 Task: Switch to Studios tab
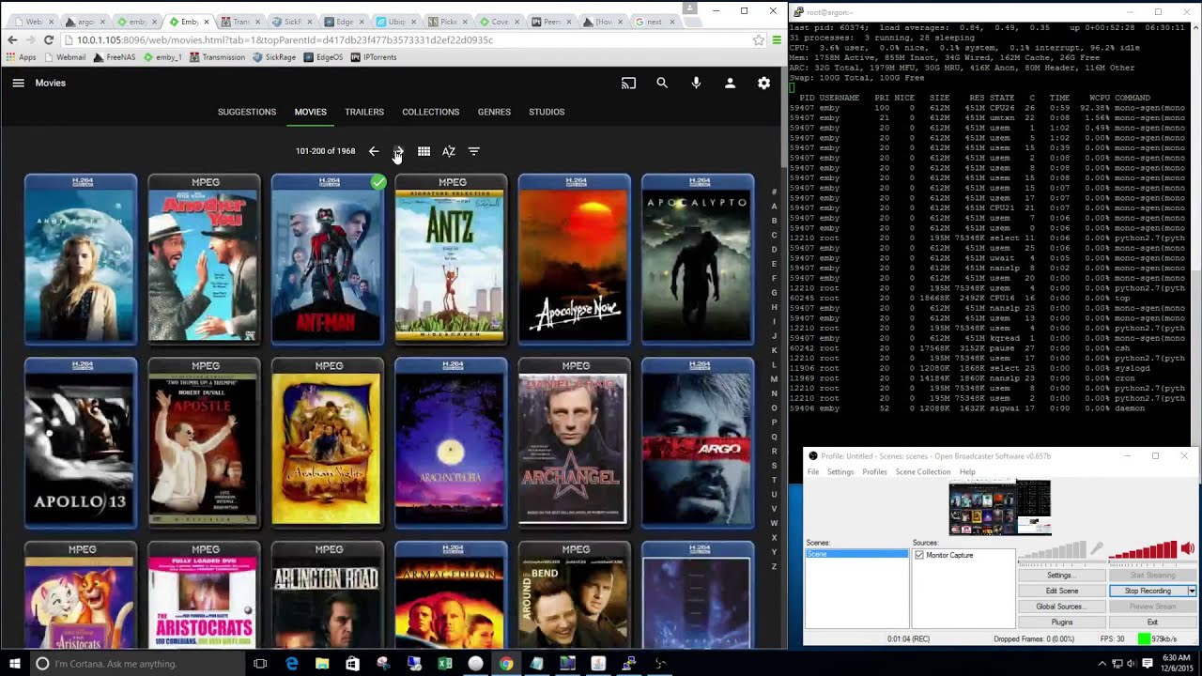click(x=547, y=112)
